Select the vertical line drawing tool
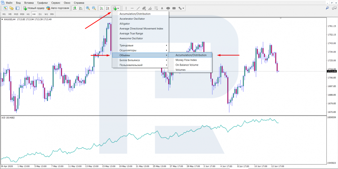338x169 pixels. [126, 8]
